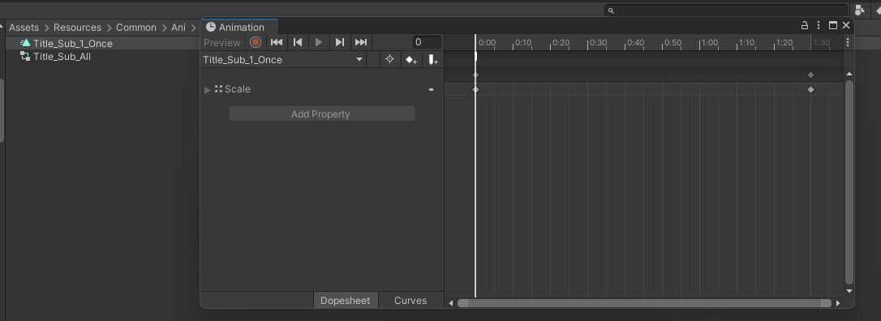Toggle animation record mode button

point(256,42)
